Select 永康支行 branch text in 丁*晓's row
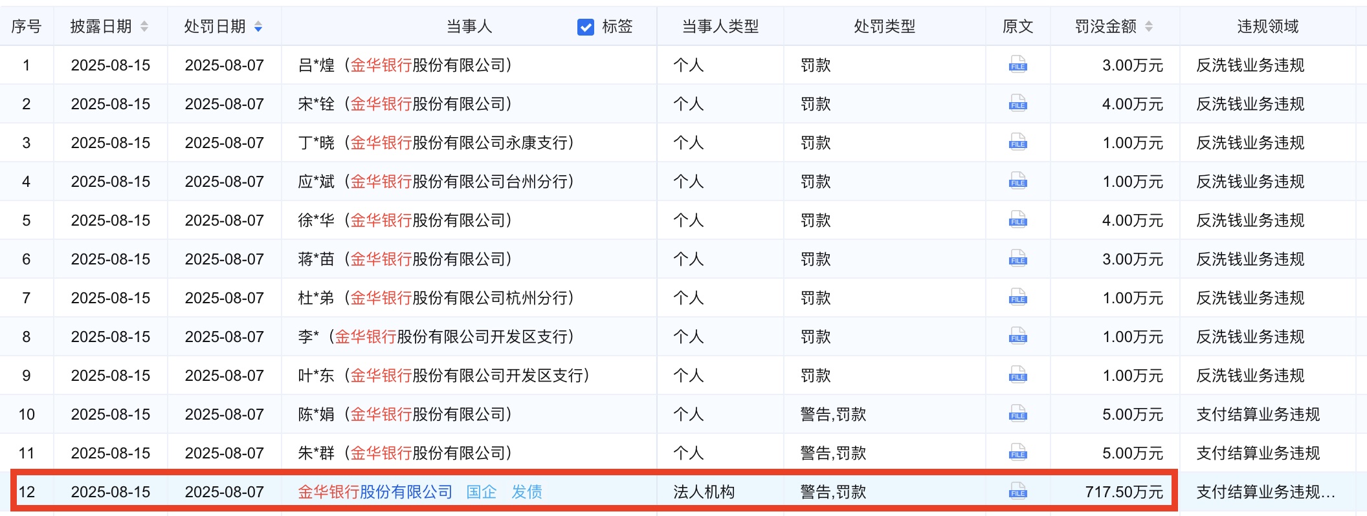Image resolution: width=1367 pixels, height=516 pixels. [537, 143]
